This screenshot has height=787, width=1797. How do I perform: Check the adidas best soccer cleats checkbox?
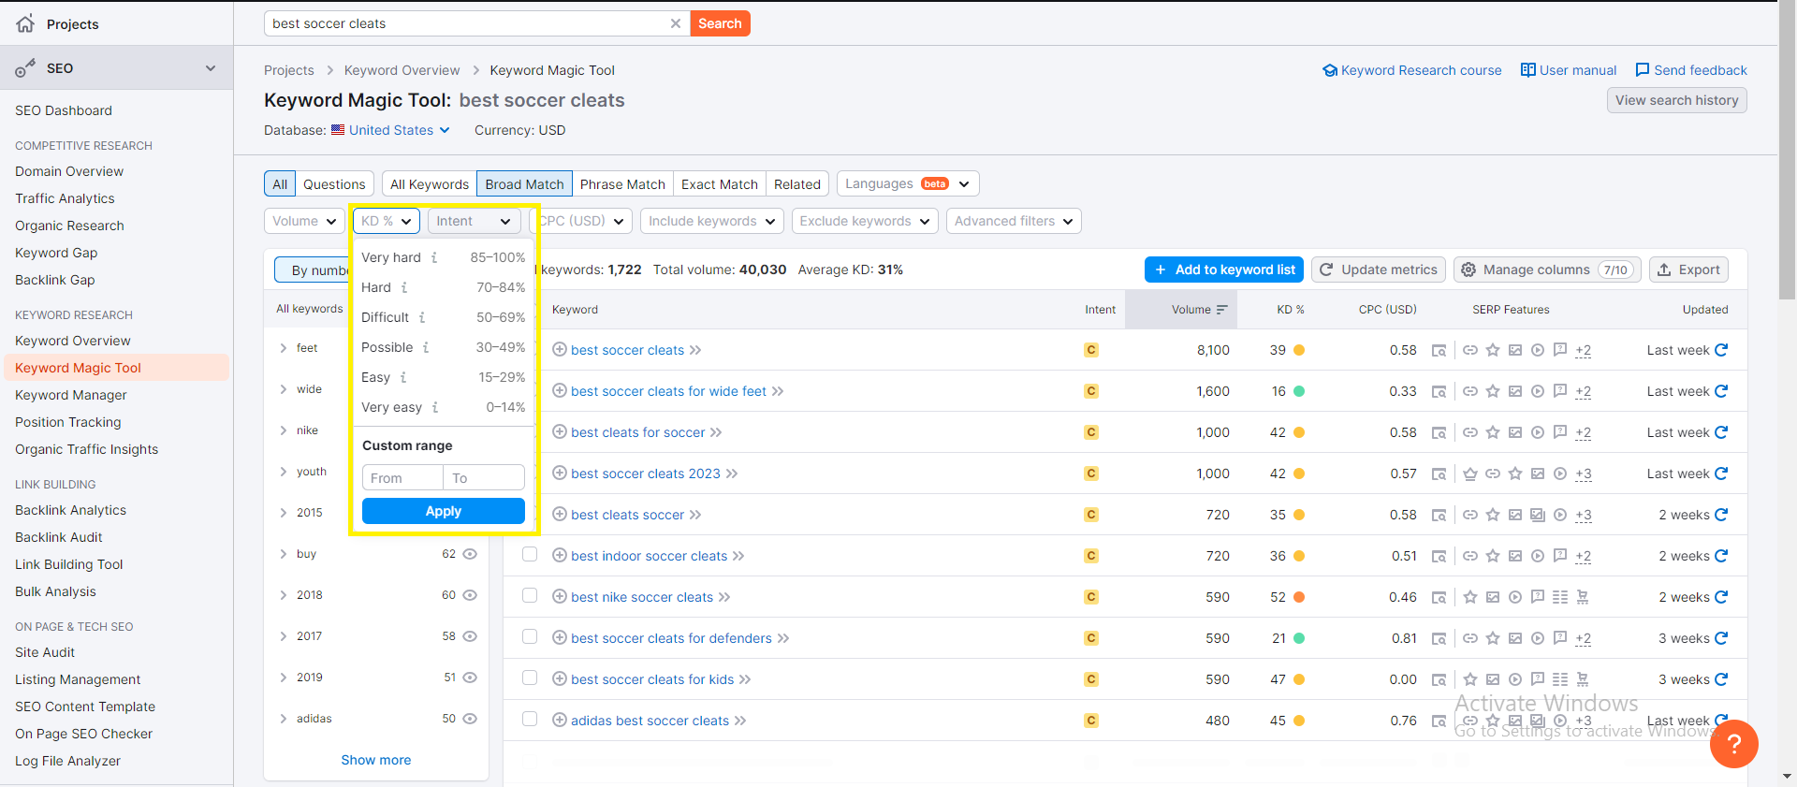(x=530, y=720)
